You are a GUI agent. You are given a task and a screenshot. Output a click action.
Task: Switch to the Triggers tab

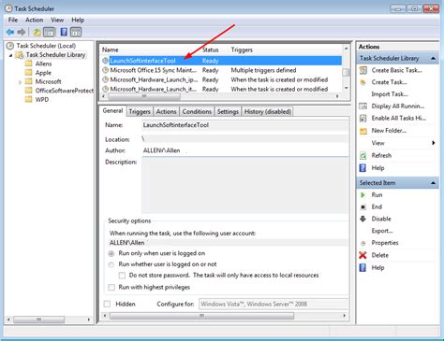[x=140, y=111]
